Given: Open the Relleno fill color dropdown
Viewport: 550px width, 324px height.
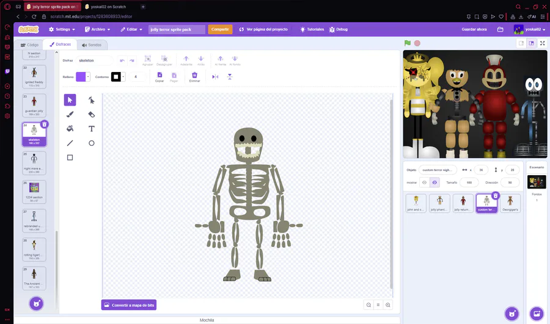Looking at the screenshot, I should click(87, 77).
